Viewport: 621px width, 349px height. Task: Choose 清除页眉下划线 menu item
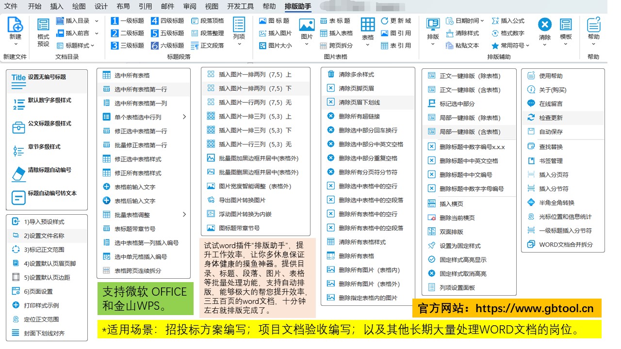(x=368, y=102)
